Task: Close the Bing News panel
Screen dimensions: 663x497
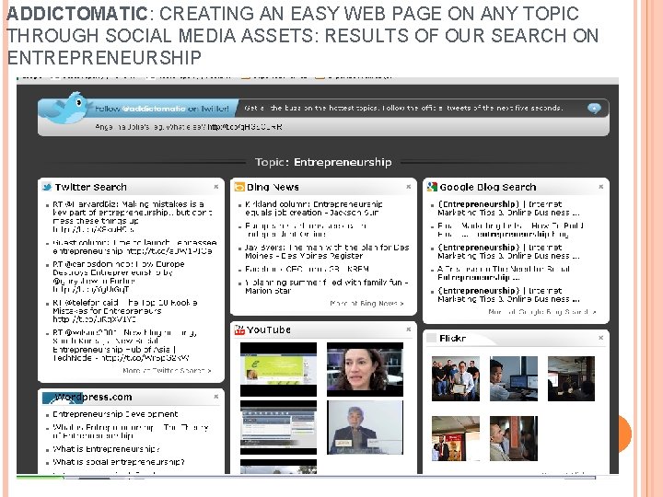Action: tap(409, 186)
